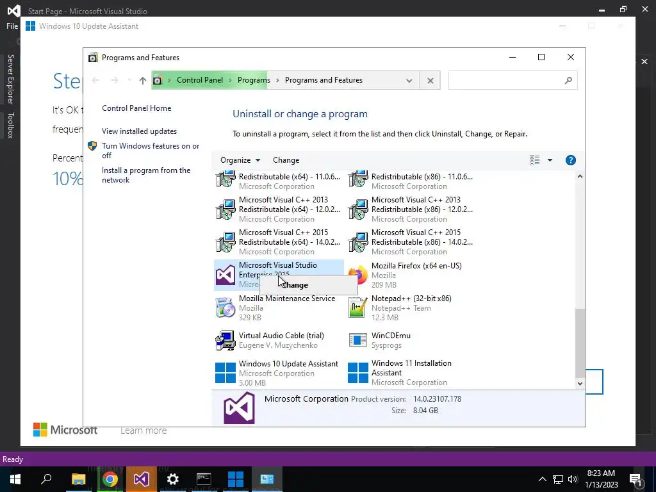The image size is (656, 492).
Task: Select the Mozilla Firefox (x64 en-US) entry text
Action: pos(416,266)
